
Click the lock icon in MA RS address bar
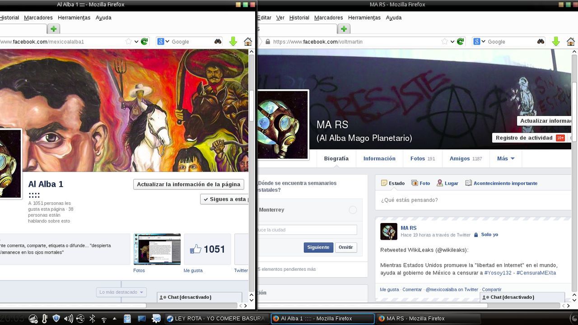pos(268,42)
